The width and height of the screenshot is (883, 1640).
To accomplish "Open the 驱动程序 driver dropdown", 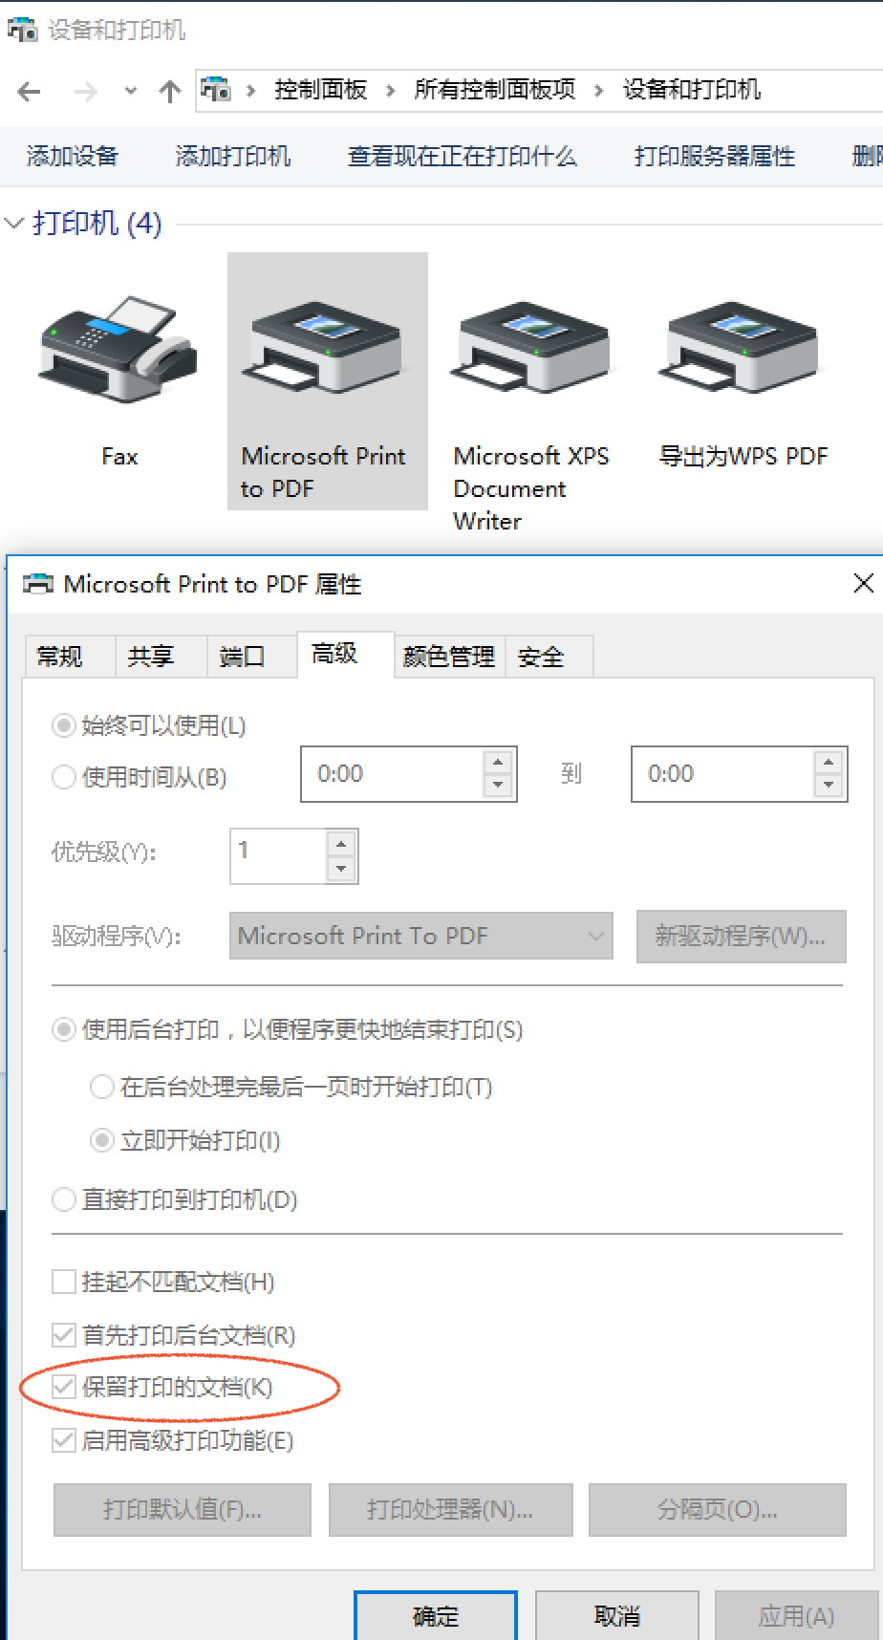I will [x=420, y=935].
